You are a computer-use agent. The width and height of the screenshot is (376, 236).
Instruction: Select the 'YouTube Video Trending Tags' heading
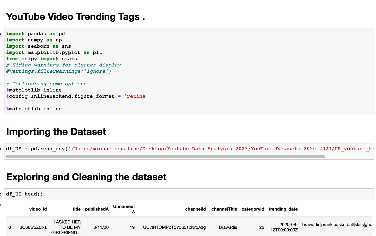pyautogui.click(x=75, y=17)
